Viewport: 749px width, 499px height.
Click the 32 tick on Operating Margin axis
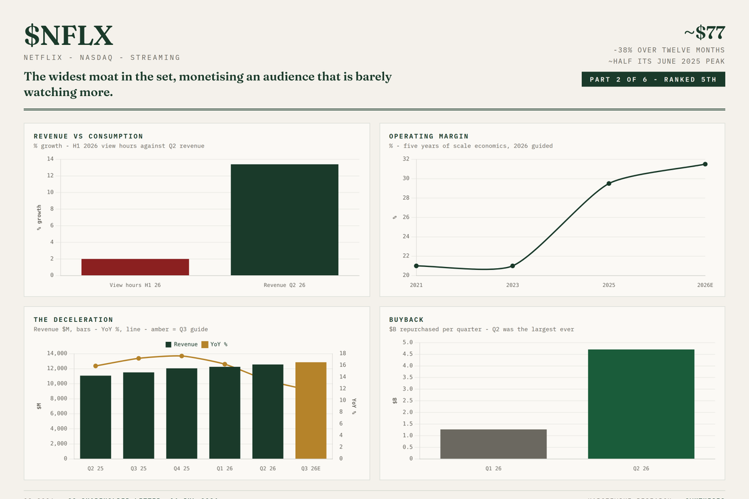point(406,159)
